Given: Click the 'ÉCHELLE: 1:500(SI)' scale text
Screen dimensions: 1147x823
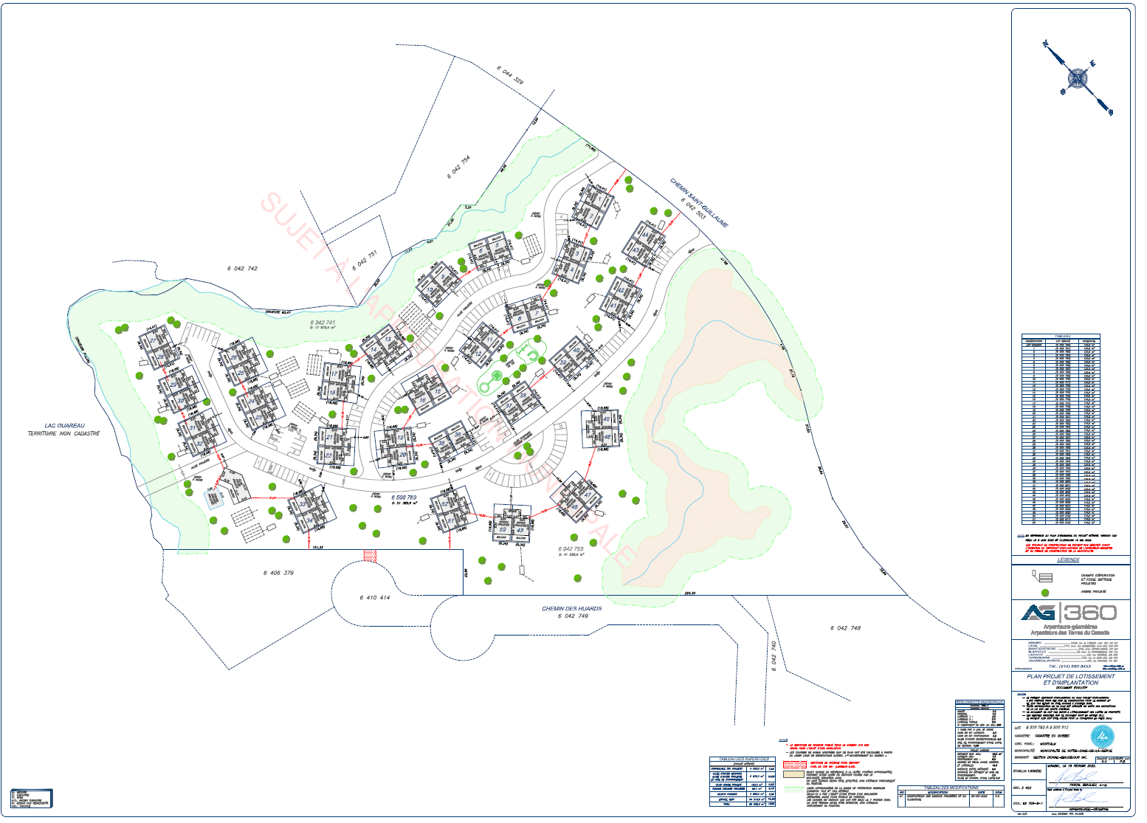Looking at the screenshot, I should (x=1027, y=771).
